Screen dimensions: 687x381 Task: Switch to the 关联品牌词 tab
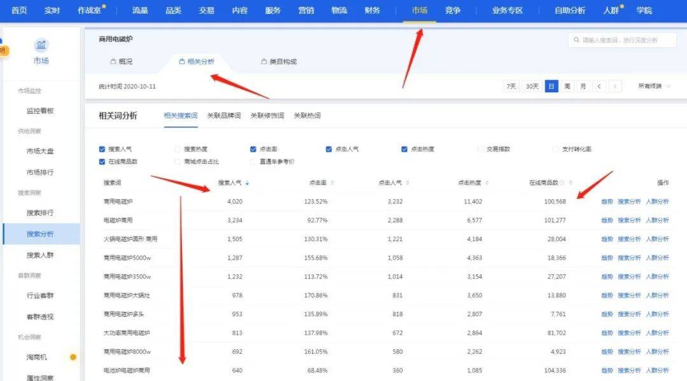click(x=224, y=116)
